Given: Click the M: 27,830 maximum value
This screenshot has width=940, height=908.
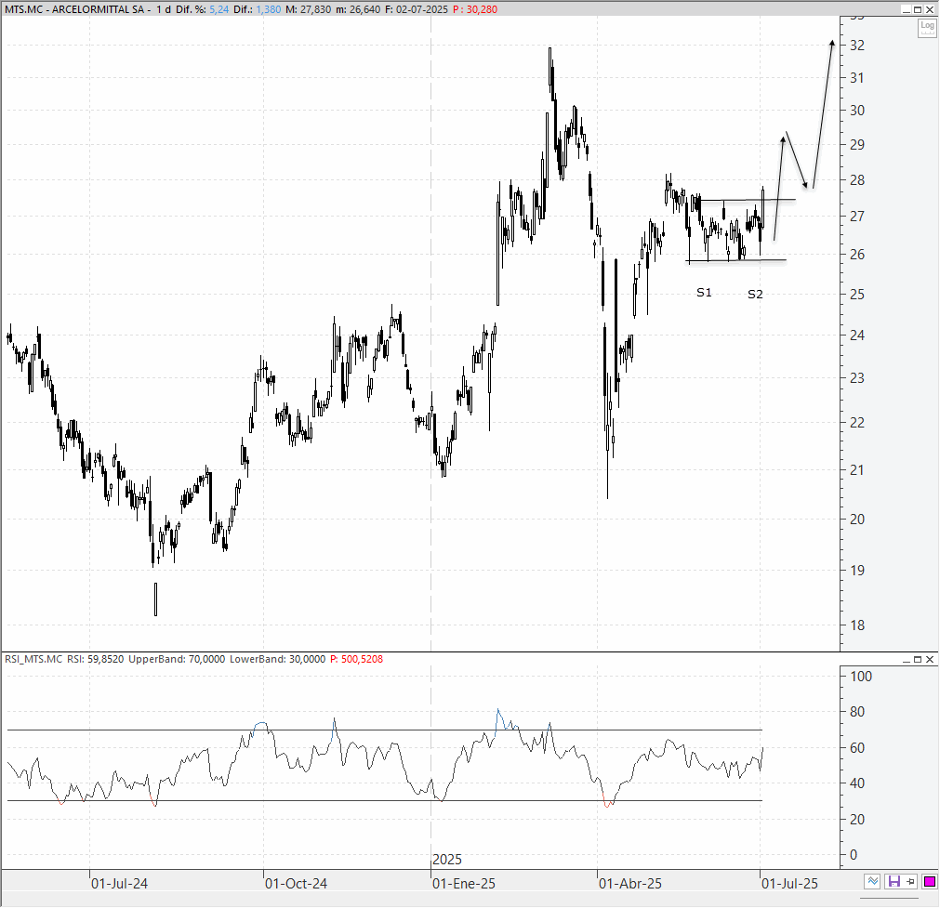Looking at the screenshot, I should pyautogui.click(x=308, y=9).
